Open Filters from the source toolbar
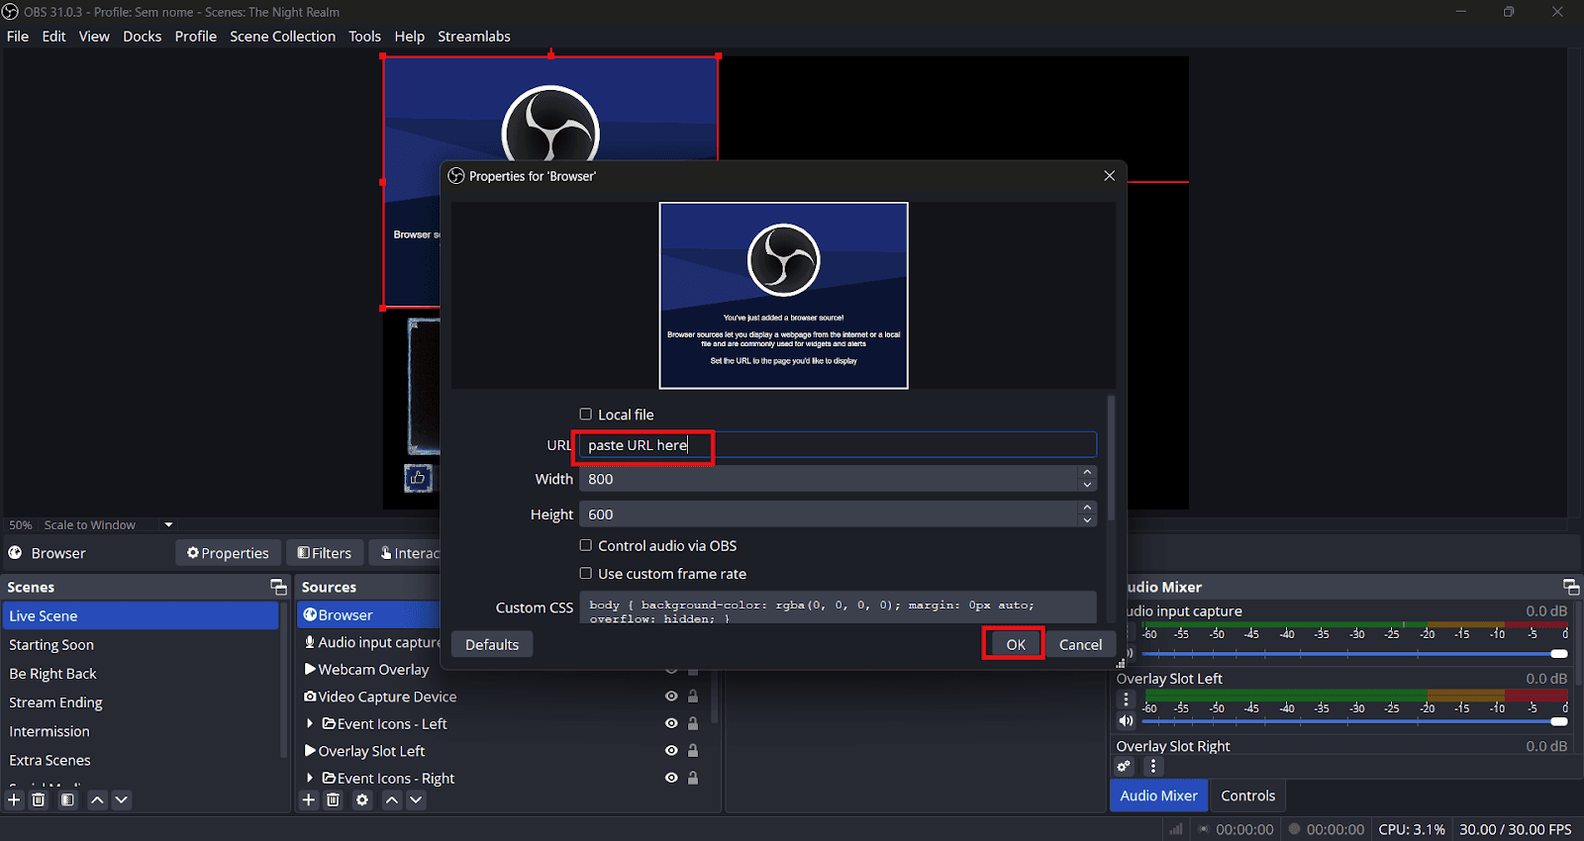The image size is (1584, 841). click(x=325, y=553)
